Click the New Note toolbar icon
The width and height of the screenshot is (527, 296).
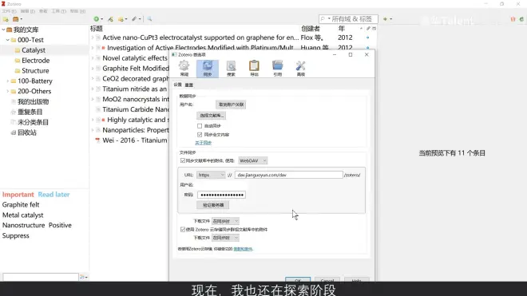(x=121, y=19)
